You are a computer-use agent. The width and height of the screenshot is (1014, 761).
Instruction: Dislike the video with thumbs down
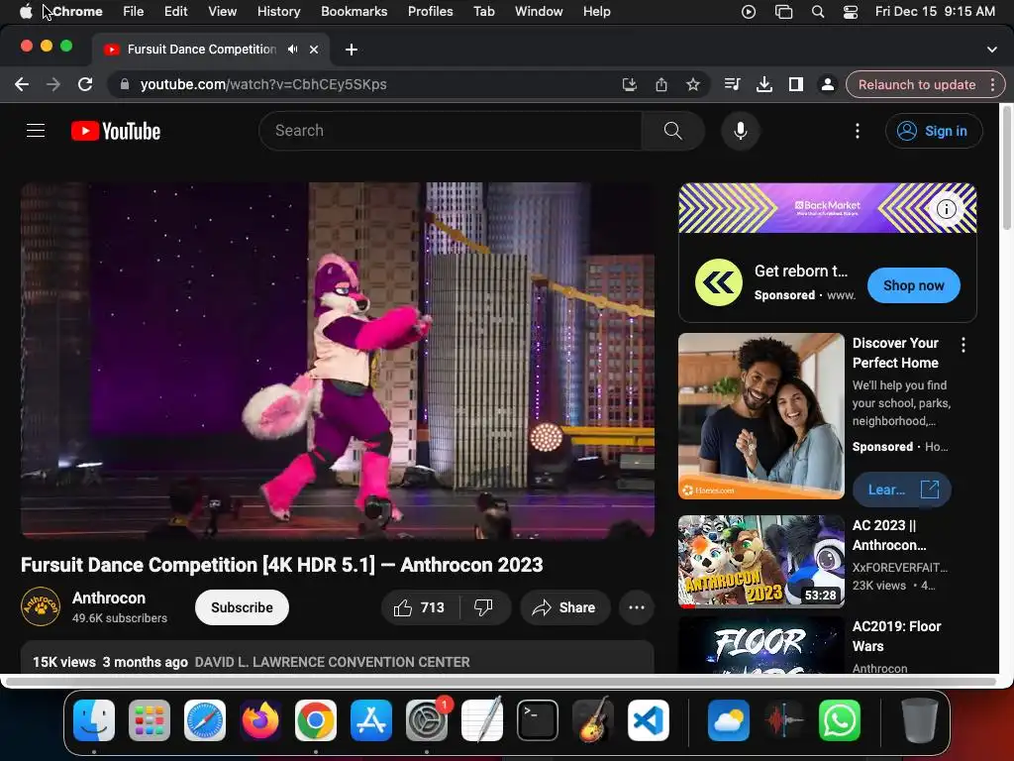(483, 607)
